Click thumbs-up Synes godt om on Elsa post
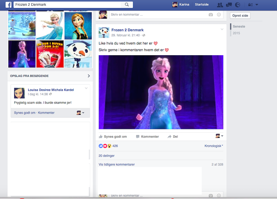Viewport: 277px width, 199px height. pyautogui.click(x=113, y=137)
